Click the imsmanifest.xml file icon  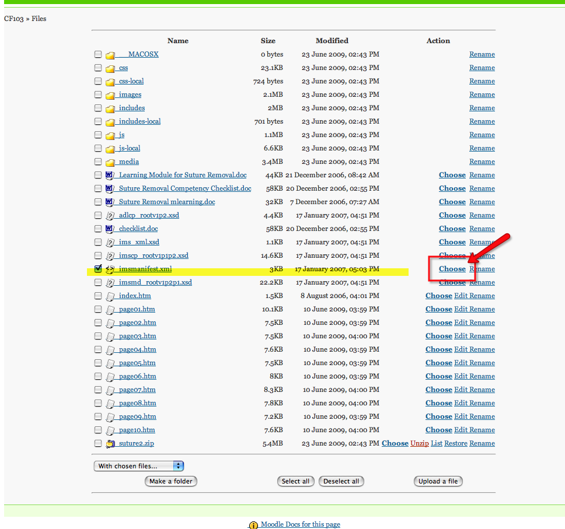click(x=110, y=269)
